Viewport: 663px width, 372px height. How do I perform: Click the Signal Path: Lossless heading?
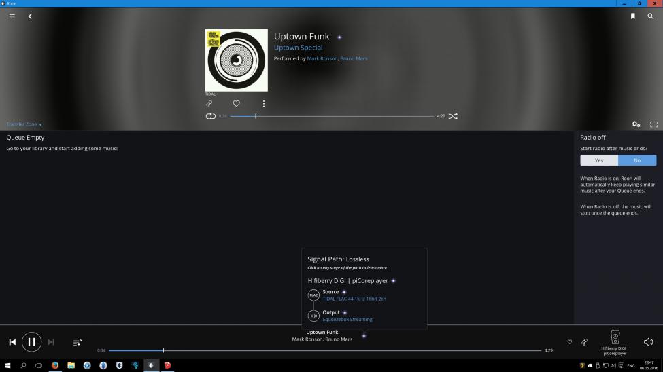pyautogui.click(x=338, y=259)
